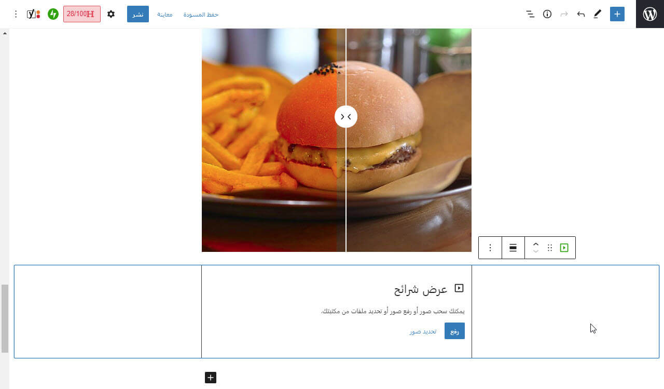Viewport: 664px width, 389px height.
Task: Open the list view outline icon
Action: point(530,14)
